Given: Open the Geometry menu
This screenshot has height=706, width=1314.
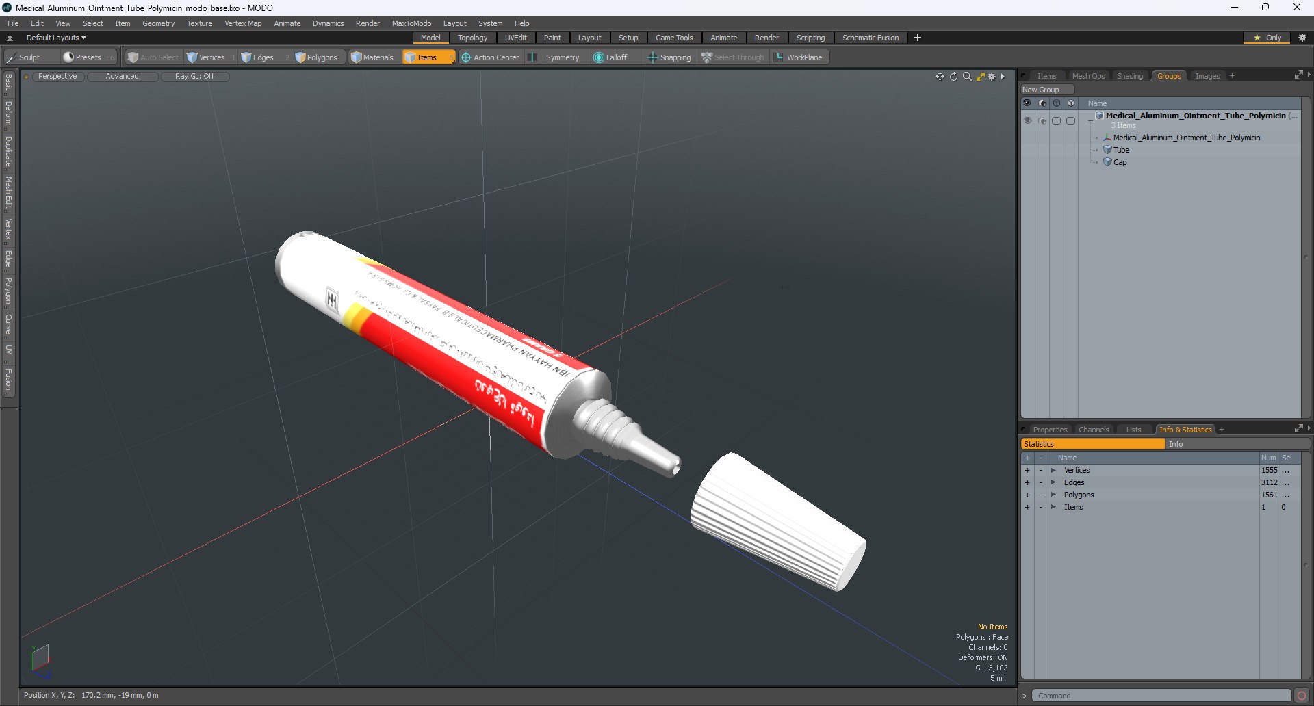Looking at the screenshot, I should [158, 23].
